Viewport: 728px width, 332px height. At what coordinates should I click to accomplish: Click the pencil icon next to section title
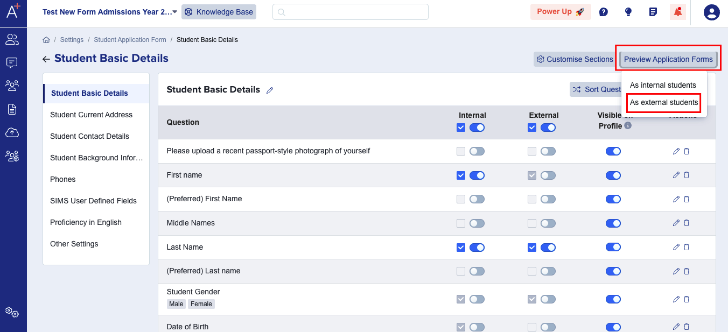tap(270, 90)
